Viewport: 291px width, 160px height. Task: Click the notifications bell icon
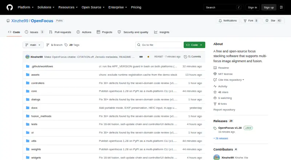220,21
